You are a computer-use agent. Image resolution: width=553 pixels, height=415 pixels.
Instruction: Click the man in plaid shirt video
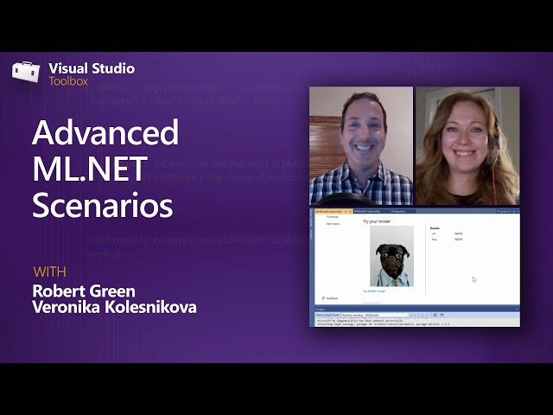361,145
